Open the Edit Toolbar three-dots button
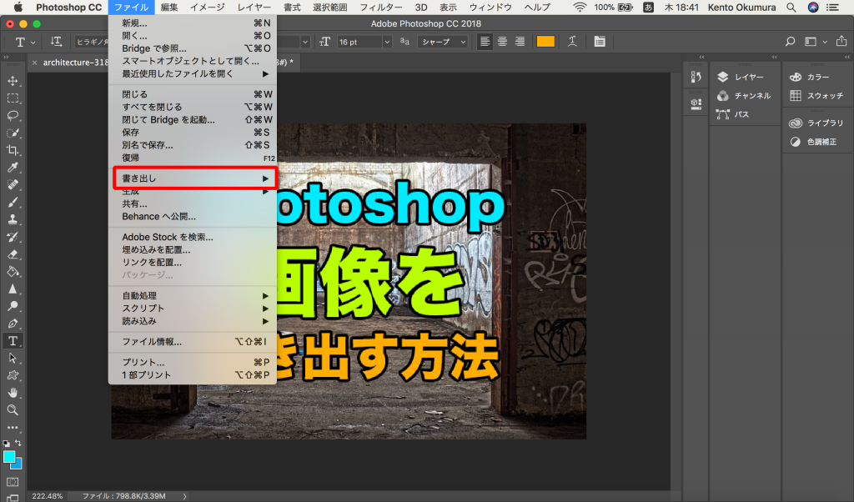The width and height of the screenshot is (854, 502). click(x=13, y=428)
